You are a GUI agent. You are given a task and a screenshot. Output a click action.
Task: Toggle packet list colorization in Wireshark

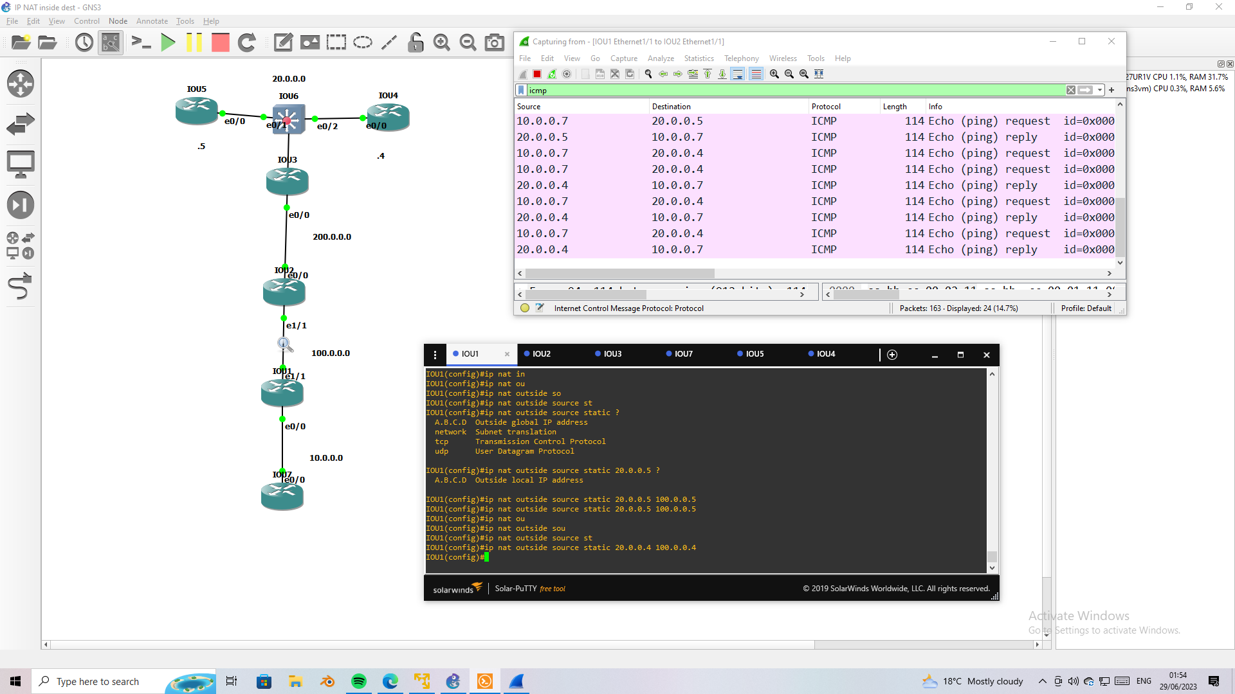click(756, 74)
